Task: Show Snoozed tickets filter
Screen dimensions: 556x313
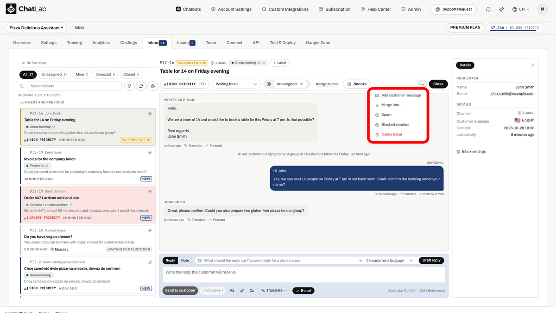Action: point(106,74)
